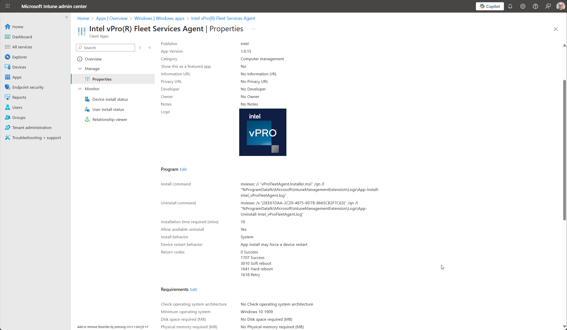Click the scroll down arrow of scrollbar
This screenshot has height=330, width=567.
(x=564, y=326)
